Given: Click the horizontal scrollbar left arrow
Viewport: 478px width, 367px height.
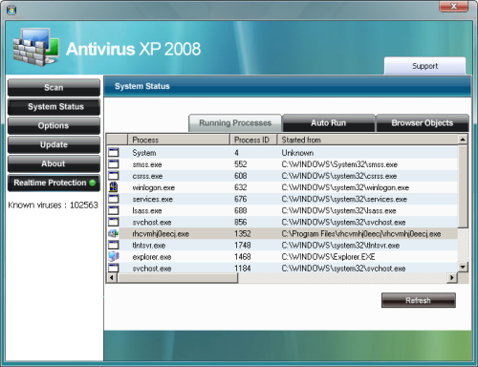Looking at the screenshot, I should (x=112, y=278).
